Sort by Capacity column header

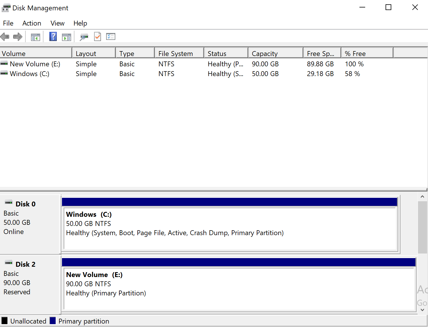[x=275, y=53]
